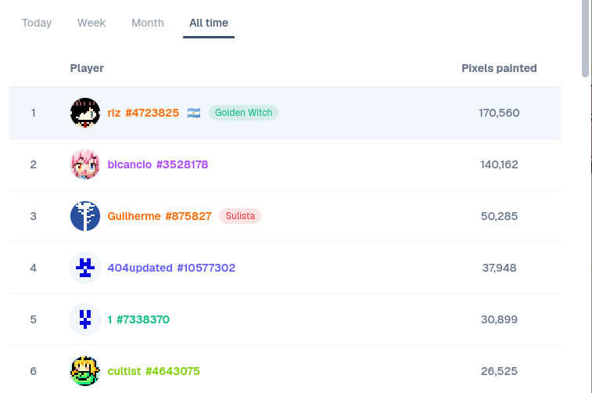Click the Golden Witch badge

pos(243,113)
